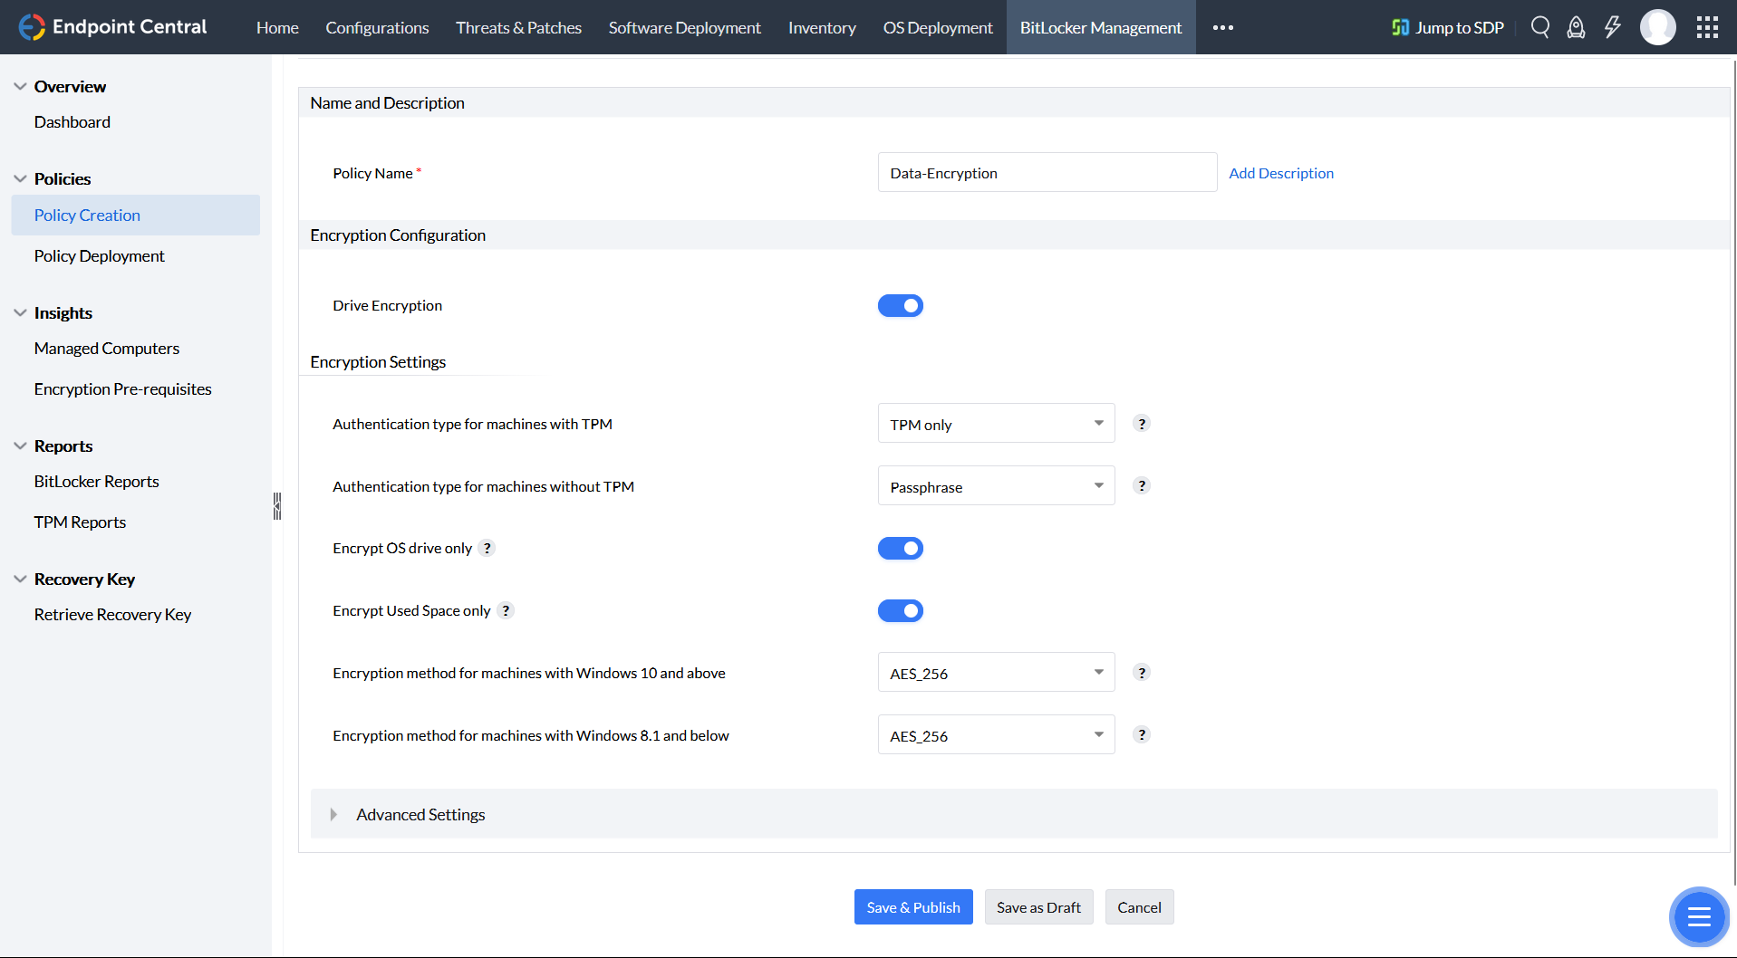Click inside the Policy Name field
Screen dimensions: 1737x958
[x=1047, y=172]
